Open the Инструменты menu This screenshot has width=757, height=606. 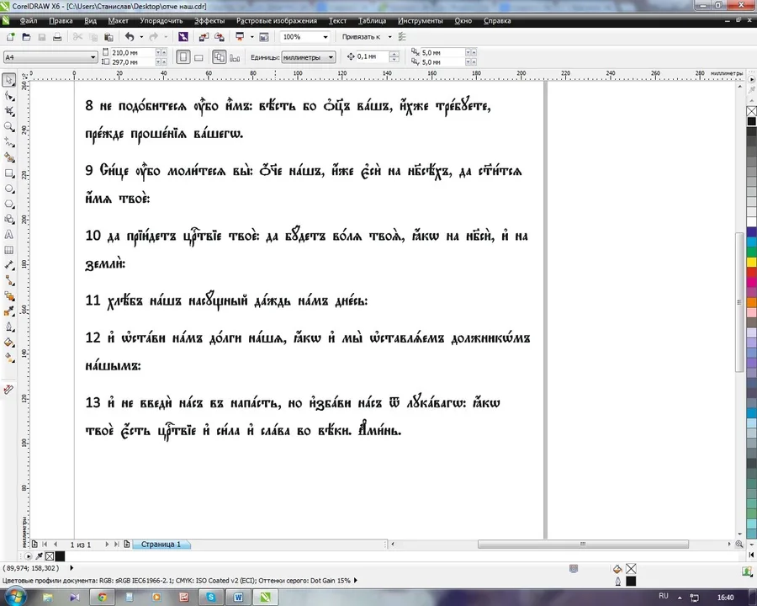[420, 21]
